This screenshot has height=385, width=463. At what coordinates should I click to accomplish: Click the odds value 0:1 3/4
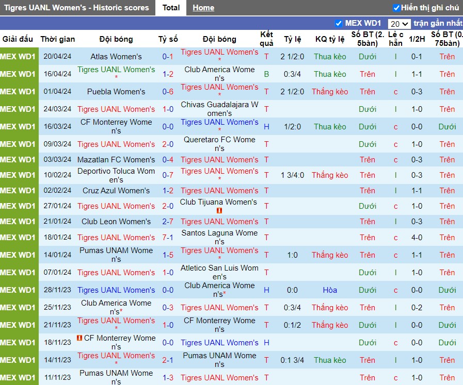click(x=292, y=360)
